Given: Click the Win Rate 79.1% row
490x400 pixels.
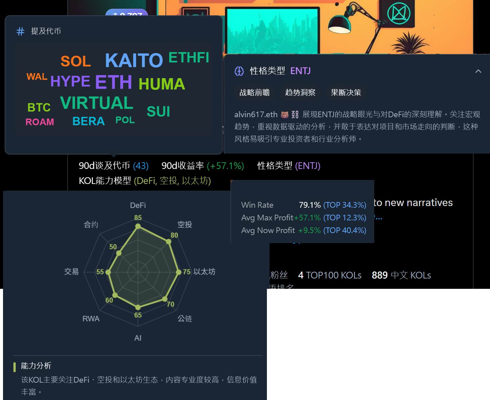Looking at the screenshot, I should [304, 205].
